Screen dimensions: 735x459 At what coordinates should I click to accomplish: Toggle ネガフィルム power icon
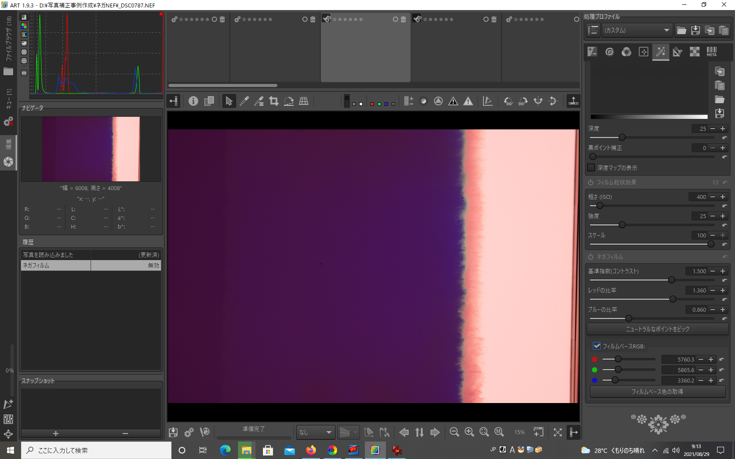[591, 257]
